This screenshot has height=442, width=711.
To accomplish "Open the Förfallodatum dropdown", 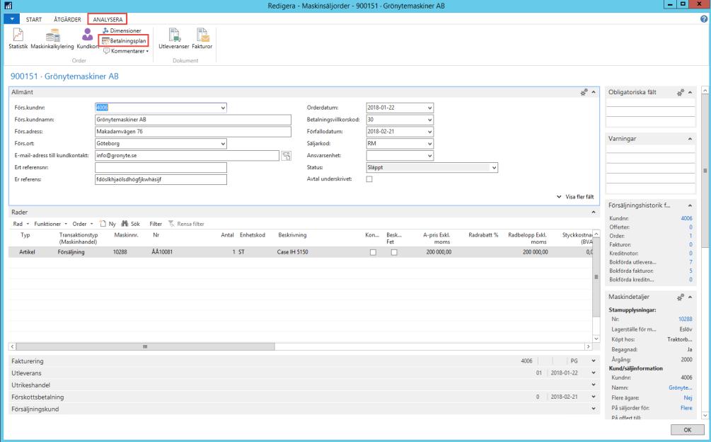I will 429,132.
